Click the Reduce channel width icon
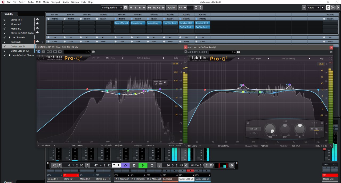341x183 pixels. pos(180,7)
